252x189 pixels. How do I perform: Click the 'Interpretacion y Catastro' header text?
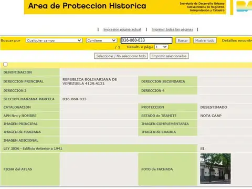207,10
